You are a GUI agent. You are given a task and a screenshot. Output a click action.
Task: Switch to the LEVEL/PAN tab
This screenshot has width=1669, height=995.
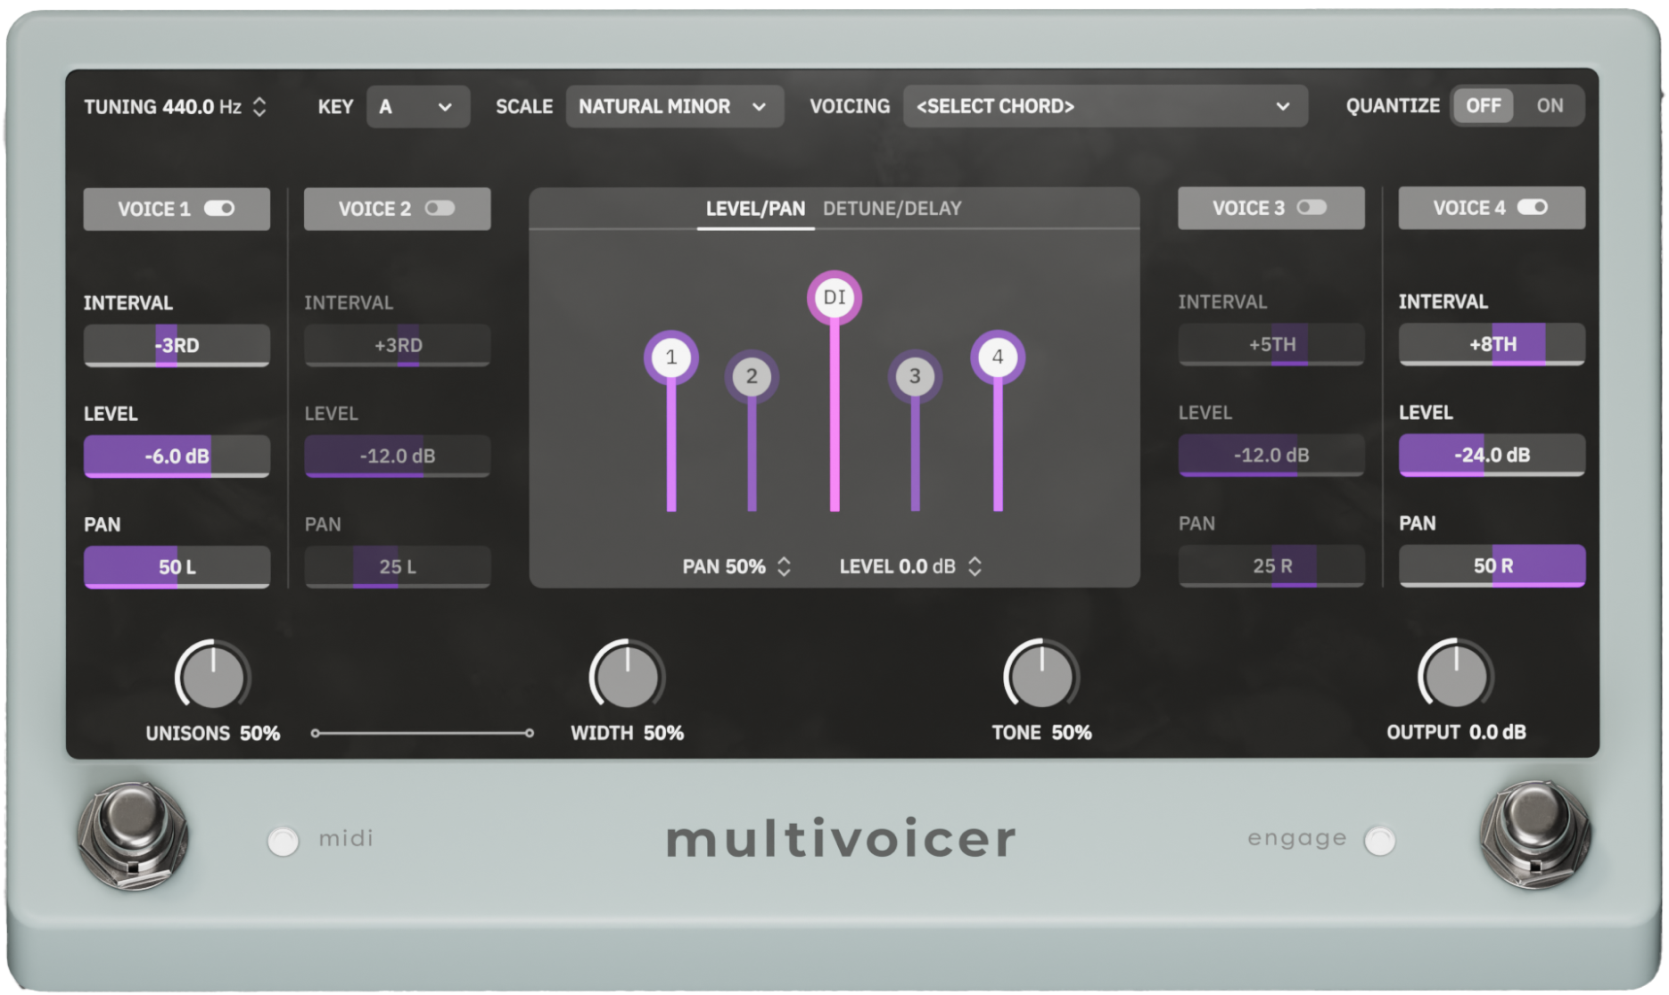(755, 209)
